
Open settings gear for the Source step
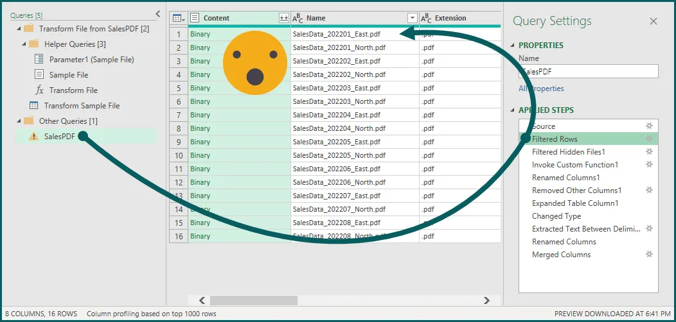point(649,126)
